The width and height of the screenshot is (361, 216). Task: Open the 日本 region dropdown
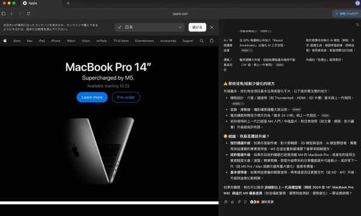pyautogui.click(x=150, y=27)
